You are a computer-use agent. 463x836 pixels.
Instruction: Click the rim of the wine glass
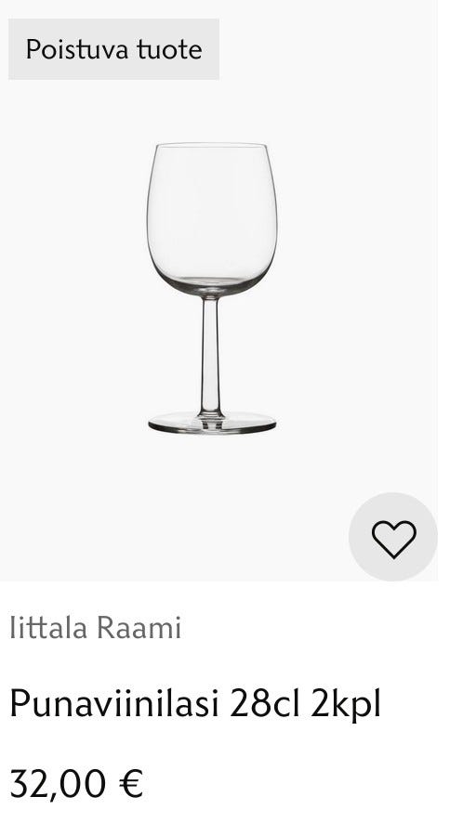point(211,145)
